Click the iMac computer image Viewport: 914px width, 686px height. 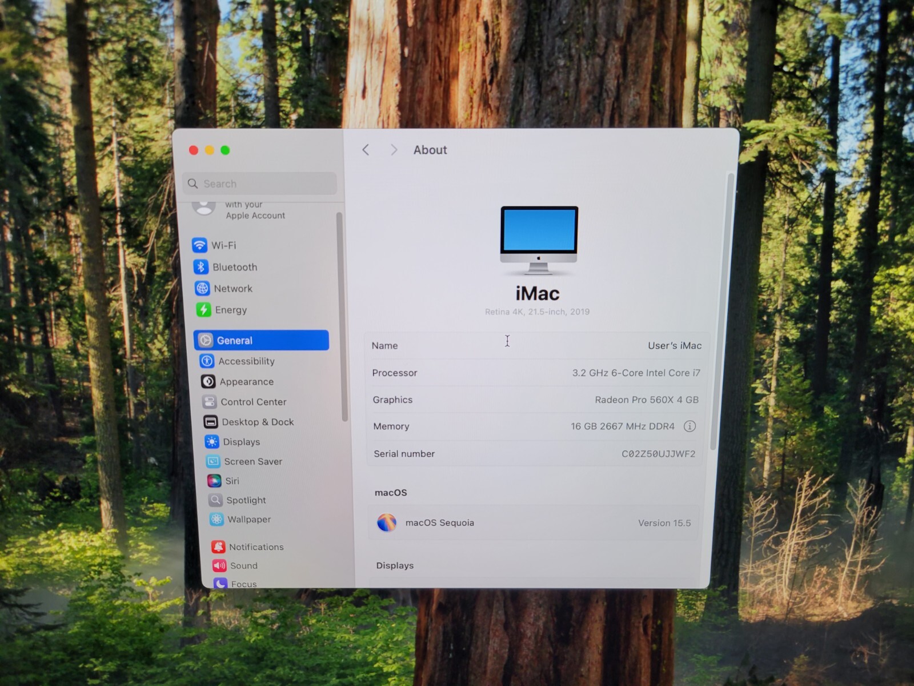click(x=539, y=241)
